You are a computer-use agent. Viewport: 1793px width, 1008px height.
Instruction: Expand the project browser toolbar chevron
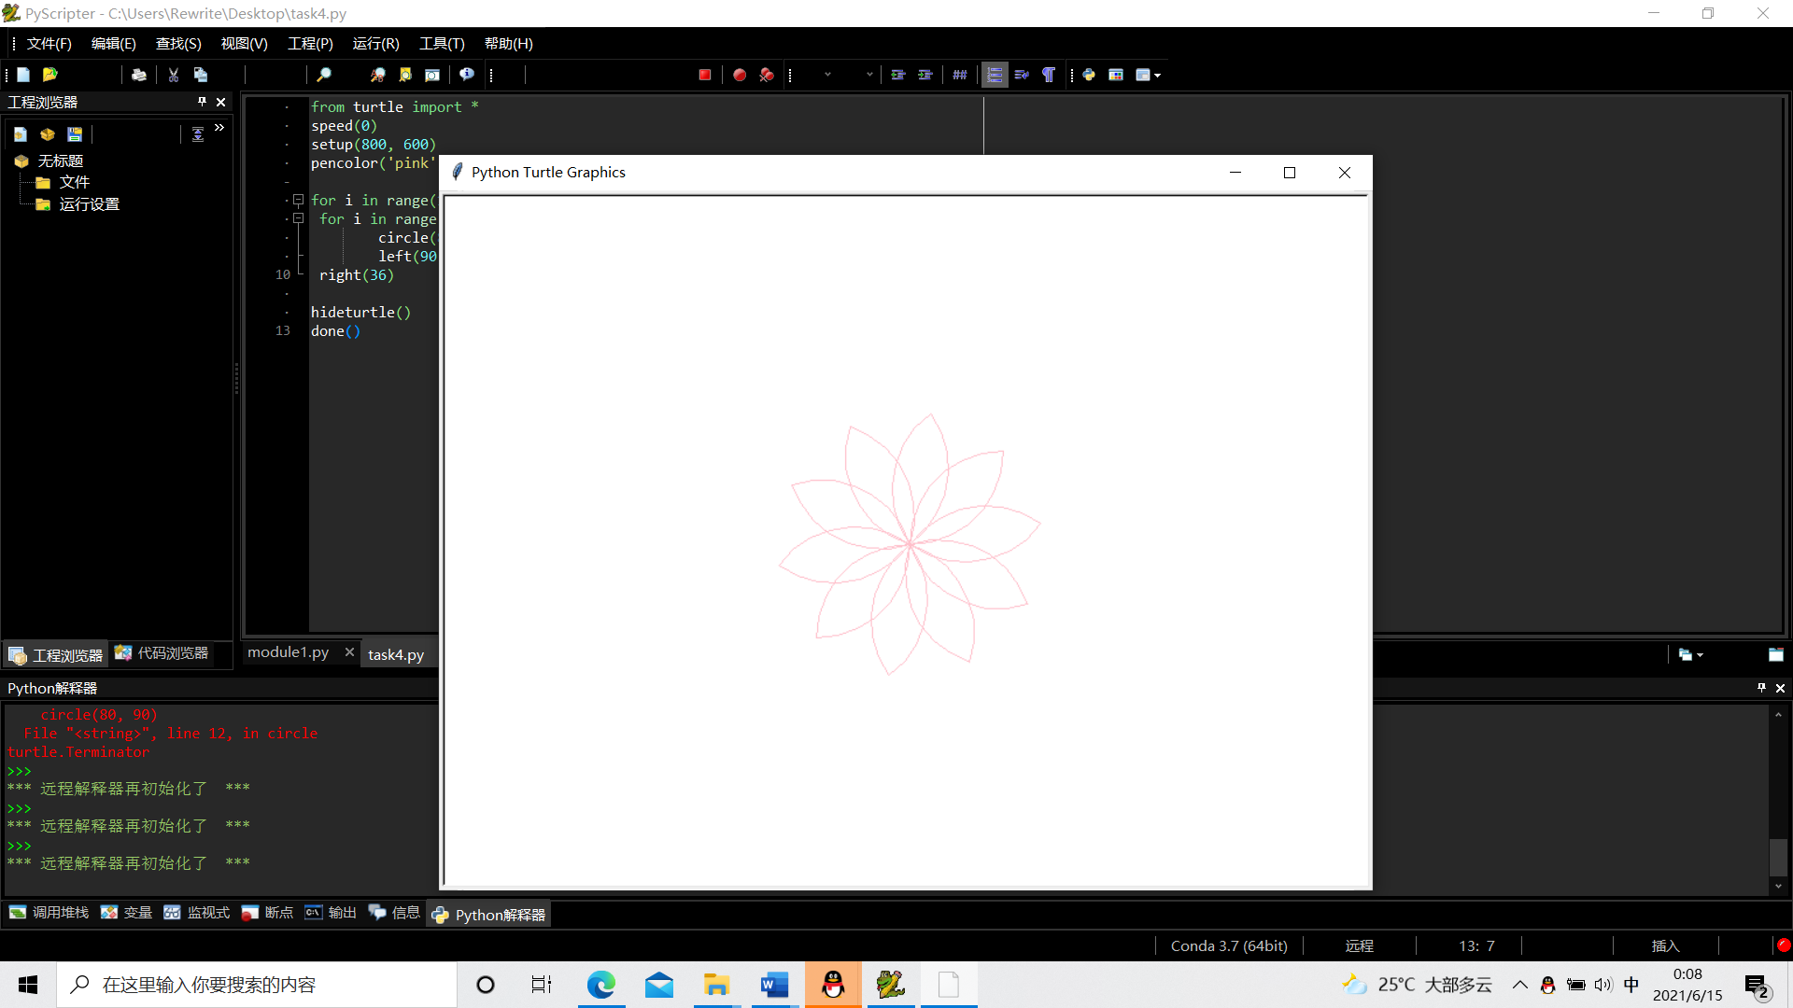(x=219, y=128)
